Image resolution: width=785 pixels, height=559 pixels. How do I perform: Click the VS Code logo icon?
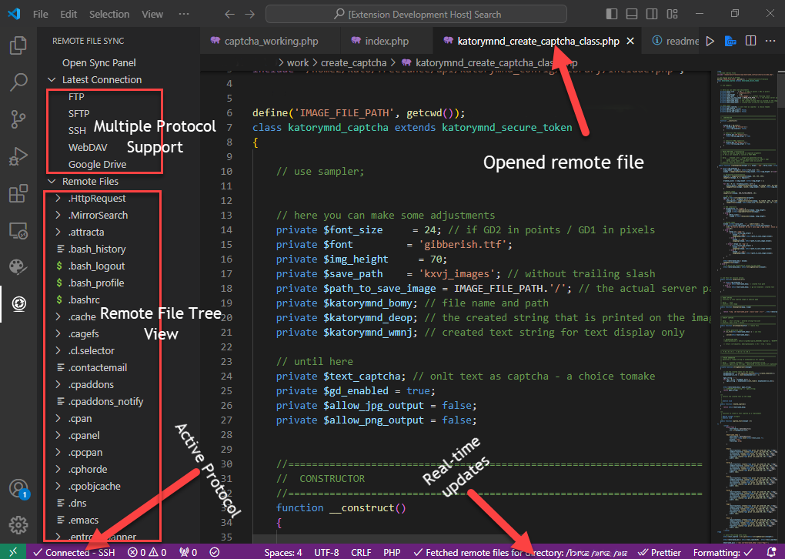coord(14,14)
